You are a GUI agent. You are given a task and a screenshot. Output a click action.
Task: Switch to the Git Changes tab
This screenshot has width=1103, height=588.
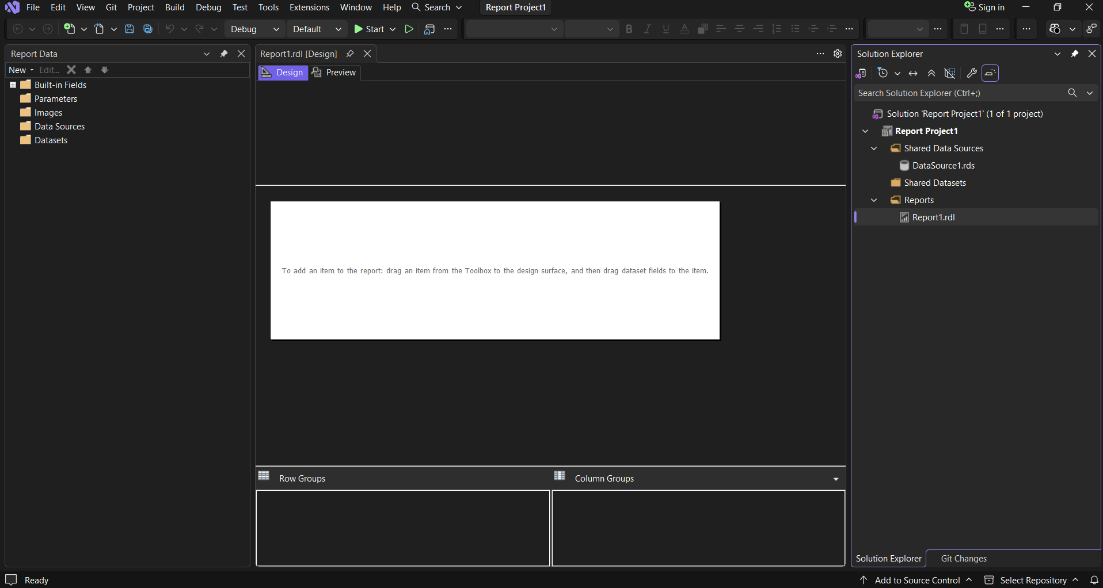click(x=964, y=558)
